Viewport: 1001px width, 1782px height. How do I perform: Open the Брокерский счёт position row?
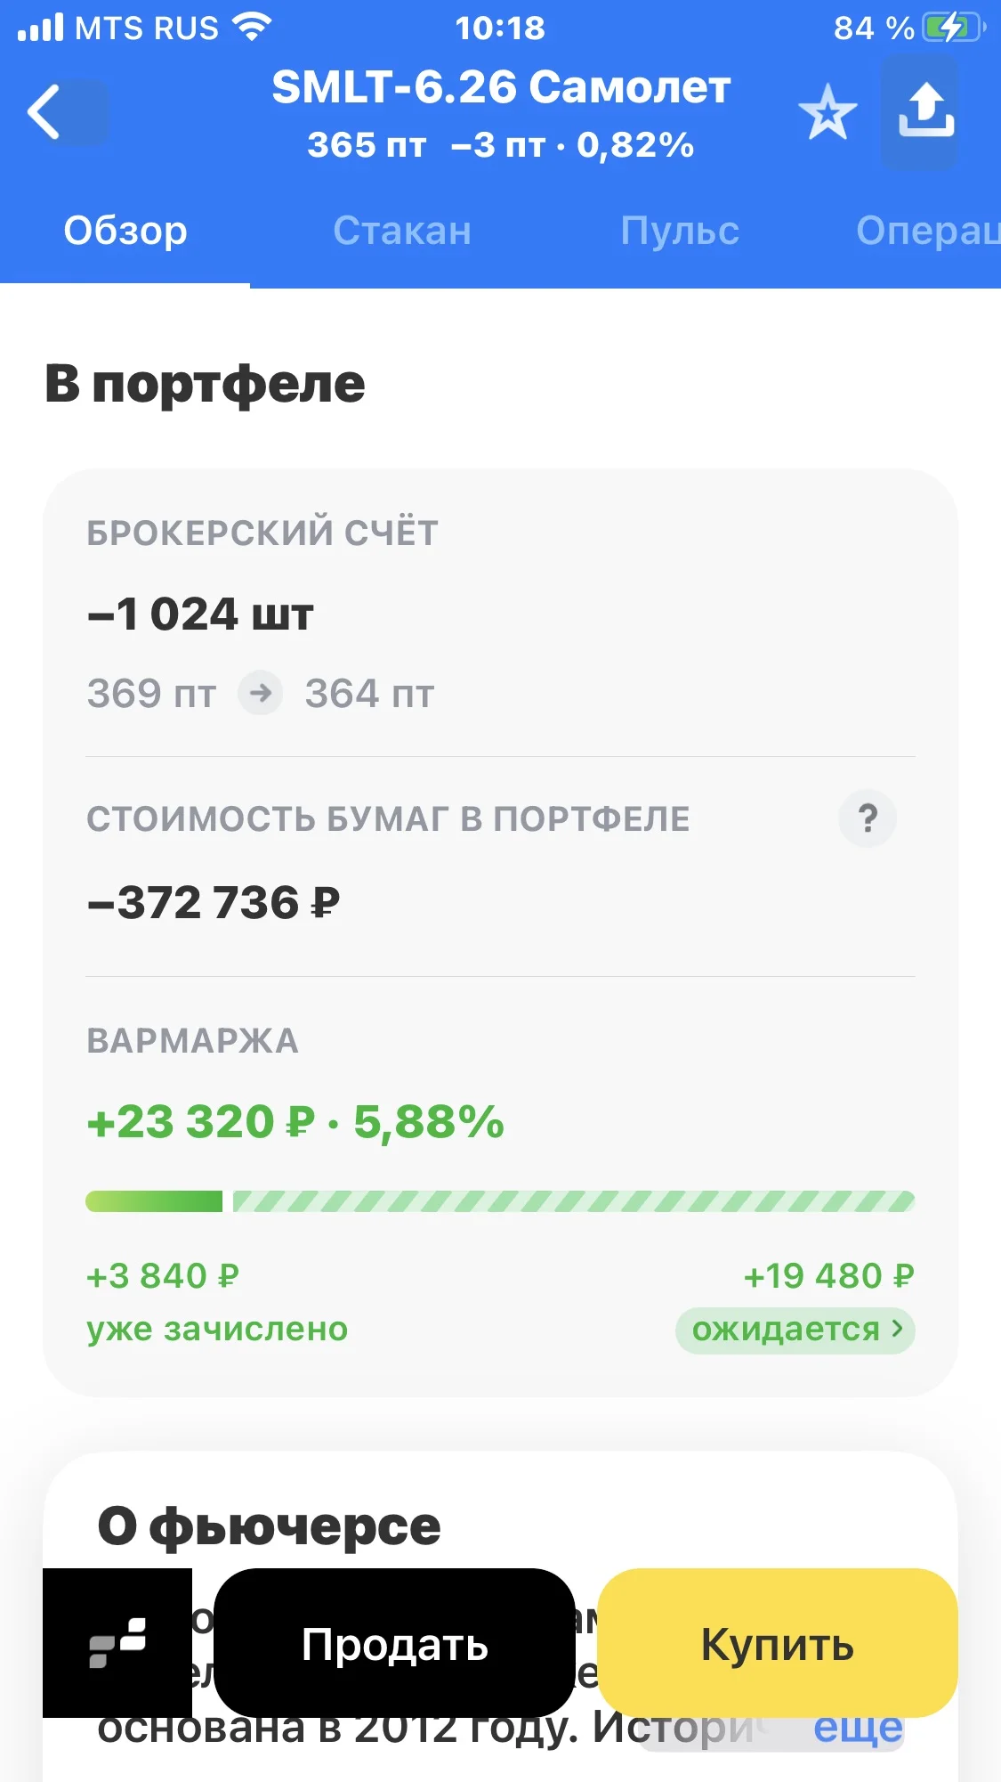(500, 614)
